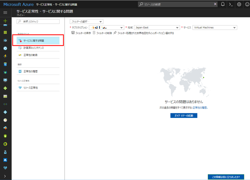
Task: Open the サブスクリプション dropdown
Action: (106, 28)
